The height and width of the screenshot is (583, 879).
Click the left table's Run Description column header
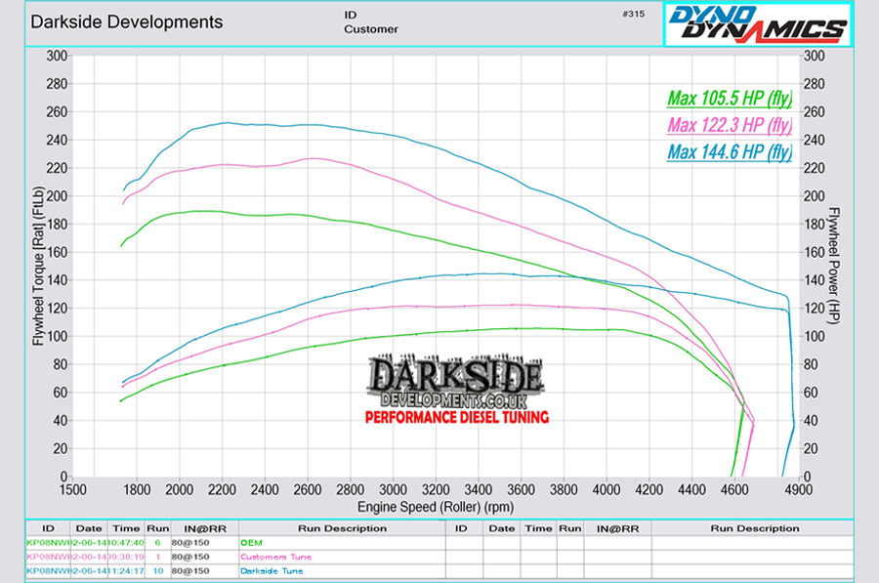(x=342, y=528)
